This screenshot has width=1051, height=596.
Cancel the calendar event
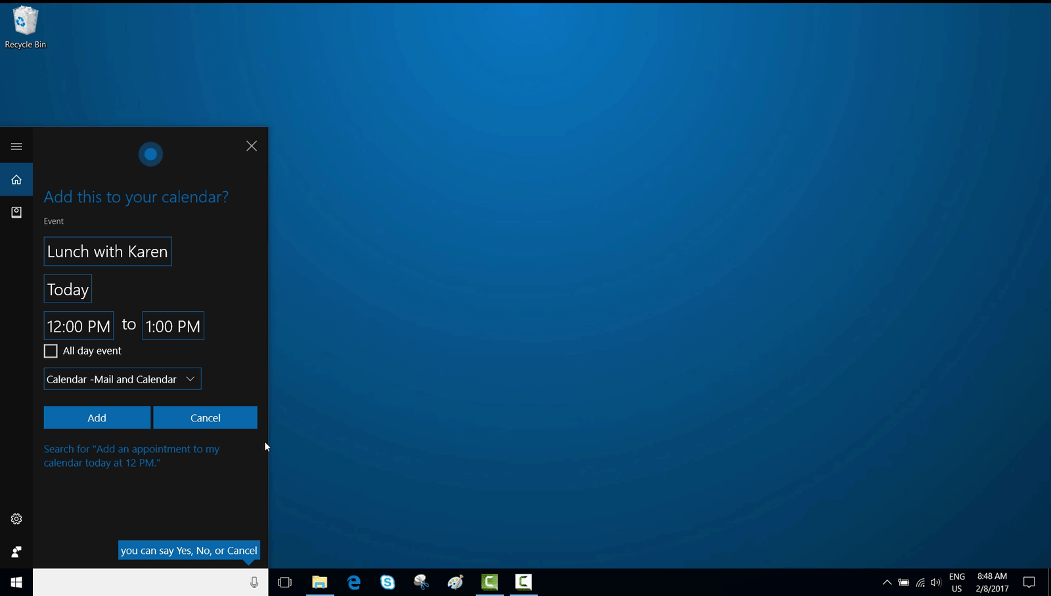tap(205, 417)
